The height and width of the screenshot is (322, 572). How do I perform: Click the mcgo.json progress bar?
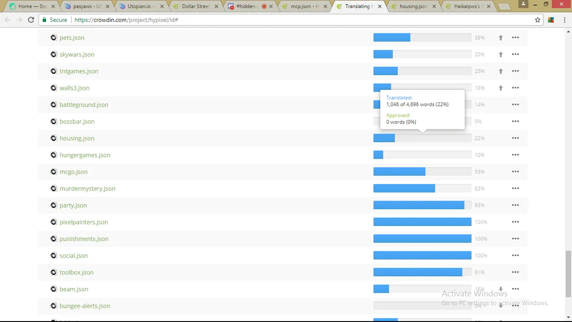click(x=422, y=172)
